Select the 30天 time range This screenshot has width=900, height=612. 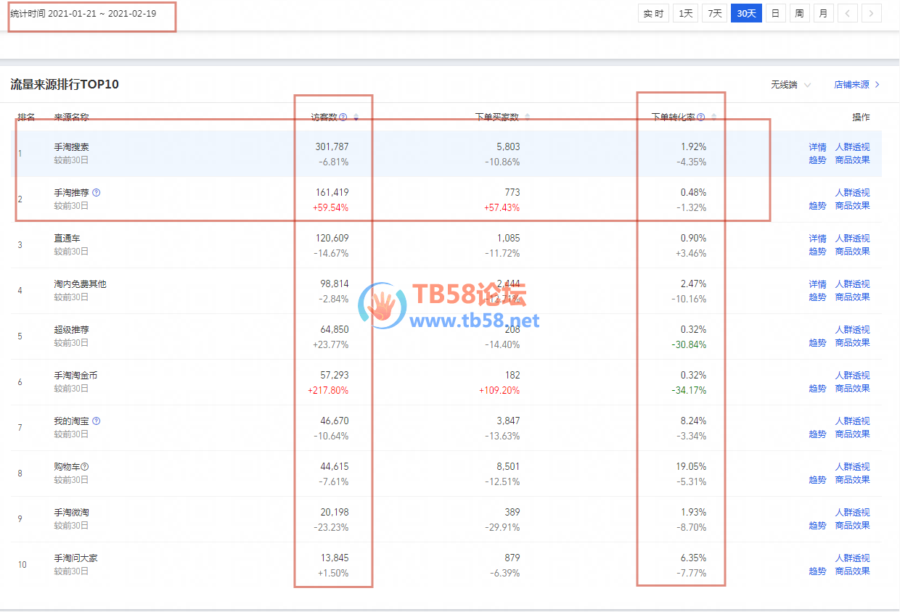pos(746,13)
